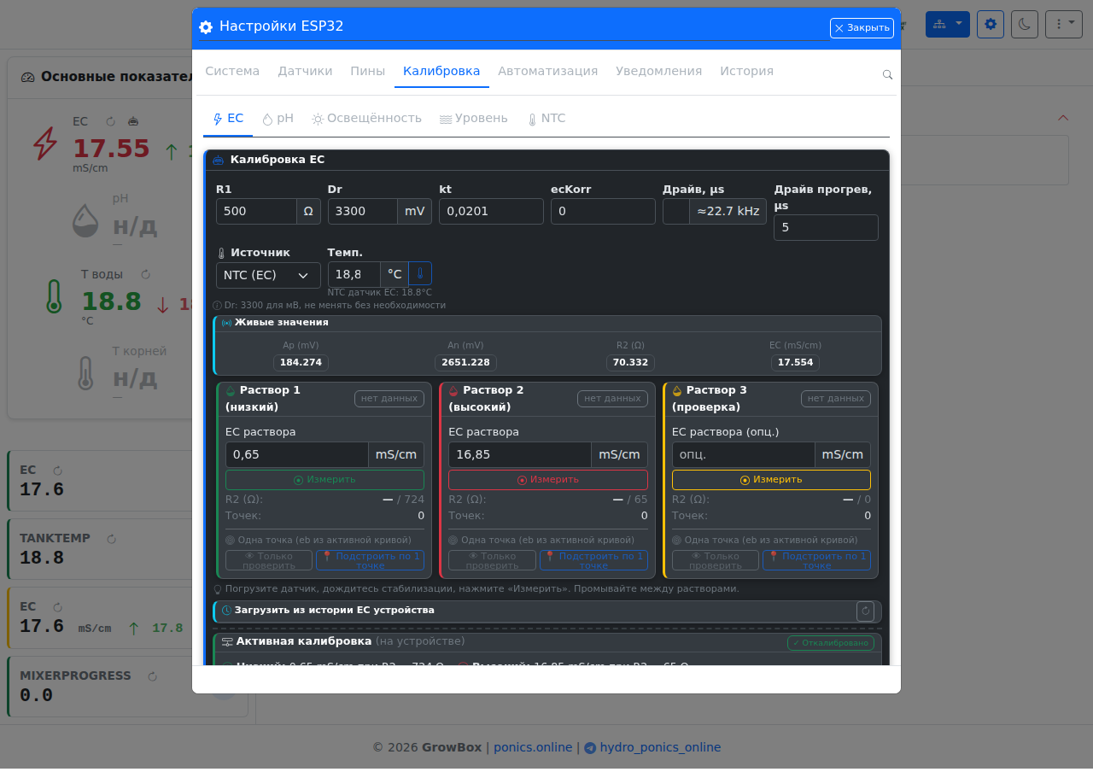Click the thermometer button beside temperature field
Viewport: 1093px width, 772px height.
420,274
